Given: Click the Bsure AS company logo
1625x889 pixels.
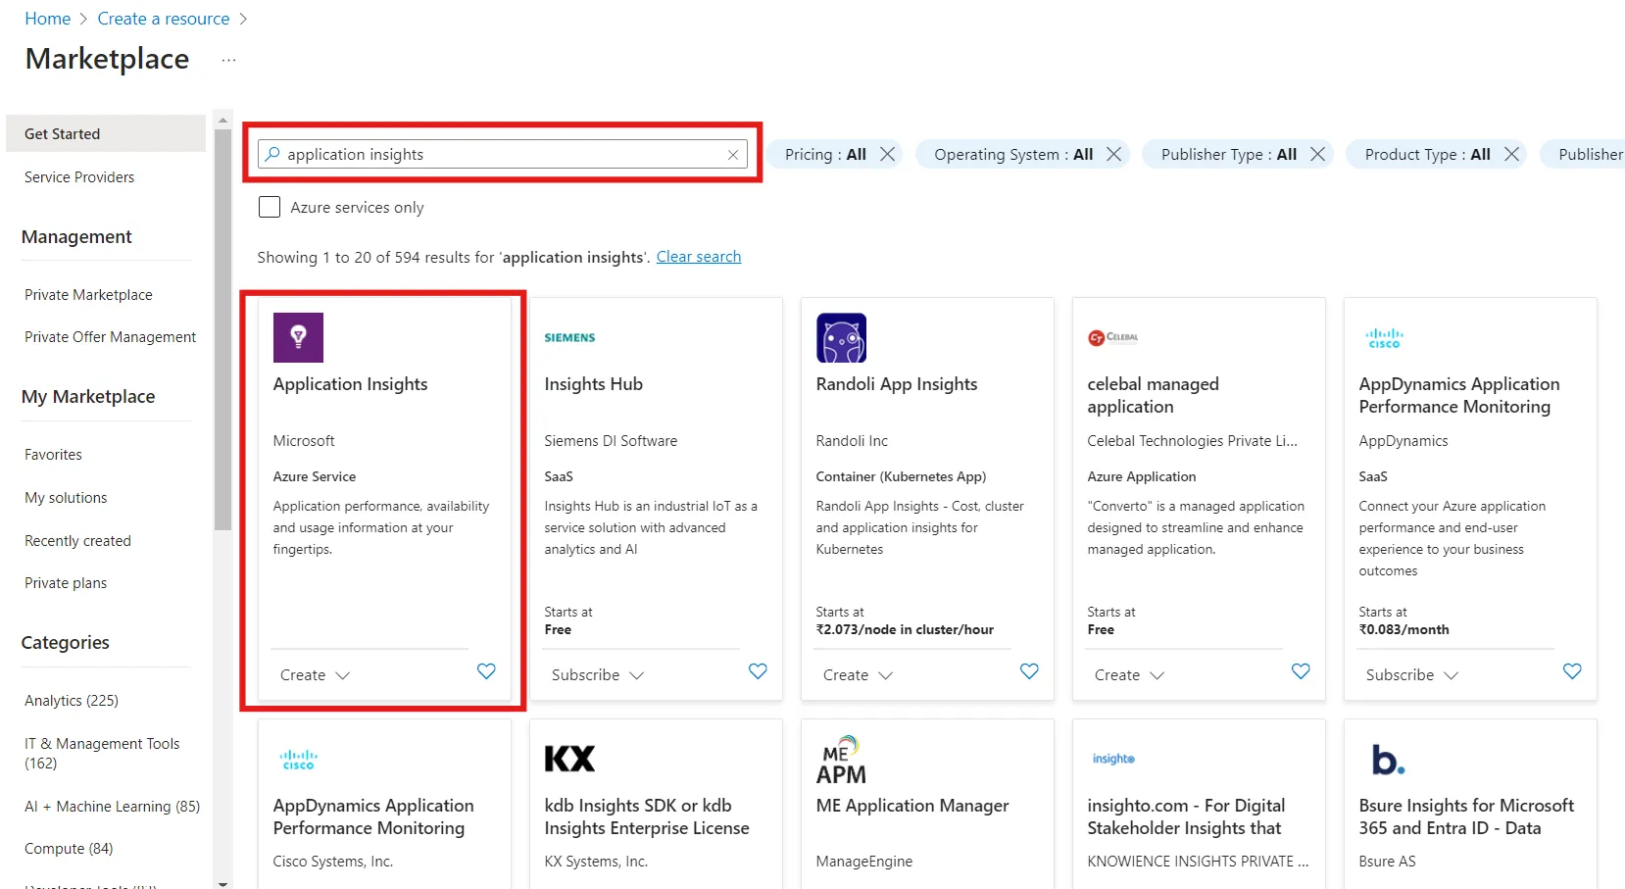Looking at the screenshot, I should (1386, 758).
